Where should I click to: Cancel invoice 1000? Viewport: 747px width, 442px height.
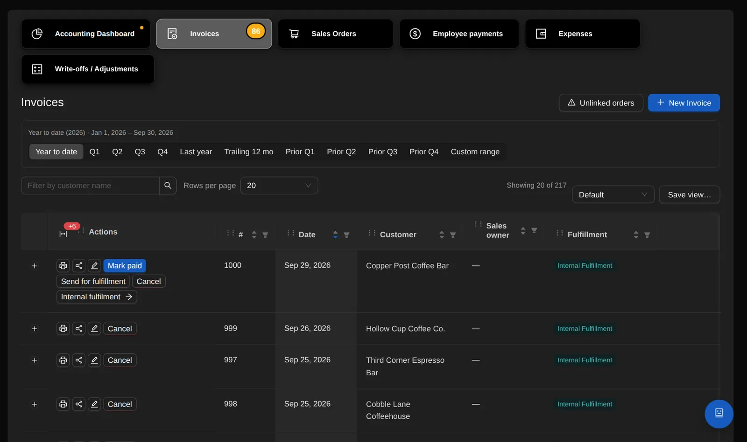149,282
